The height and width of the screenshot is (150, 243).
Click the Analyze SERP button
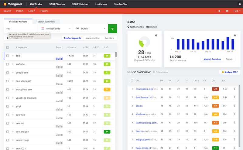(x=230, y=72)
